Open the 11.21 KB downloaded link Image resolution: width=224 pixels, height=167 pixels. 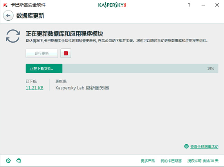[x=34, y=88]
